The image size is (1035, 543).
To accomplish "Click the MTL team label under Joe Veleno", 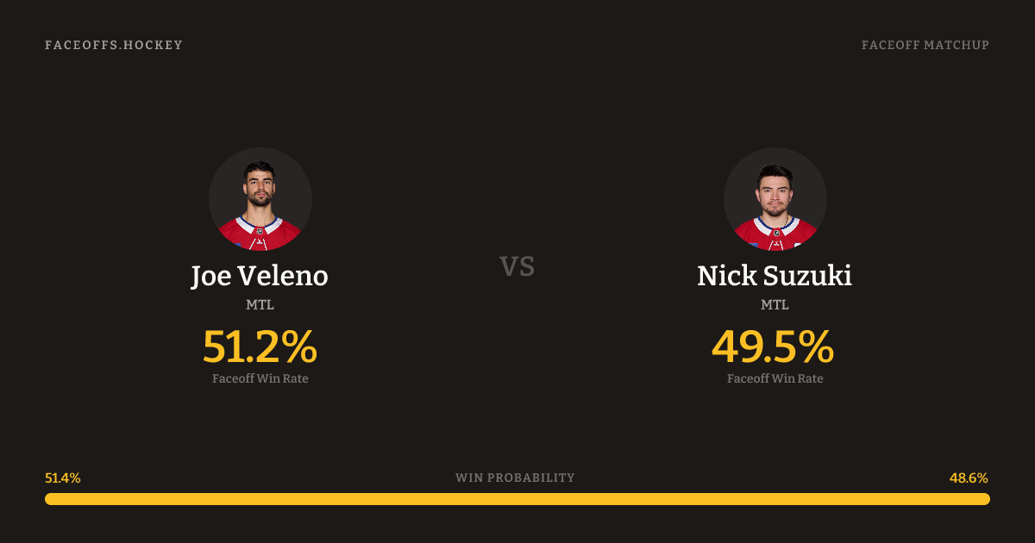I will (260, 305).
